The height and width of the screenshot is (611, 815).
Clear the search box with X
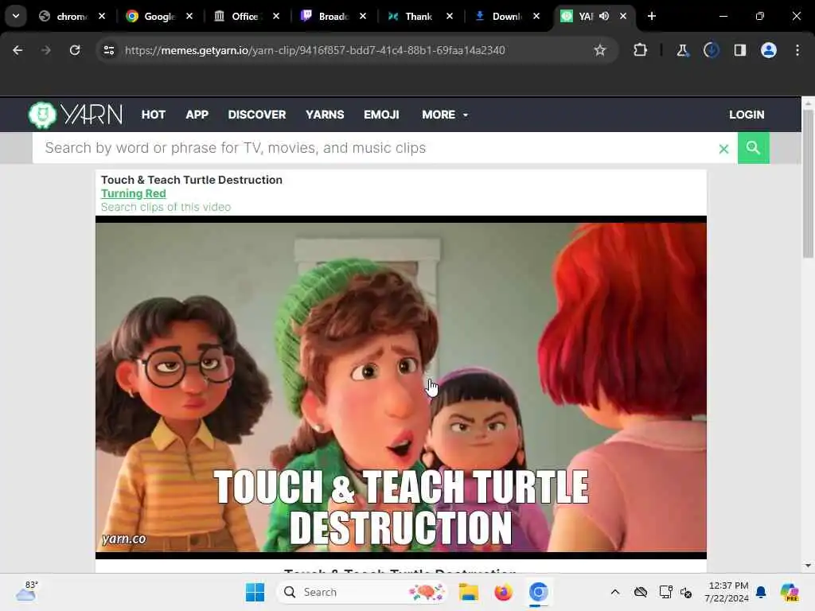[x=723, y=149]
